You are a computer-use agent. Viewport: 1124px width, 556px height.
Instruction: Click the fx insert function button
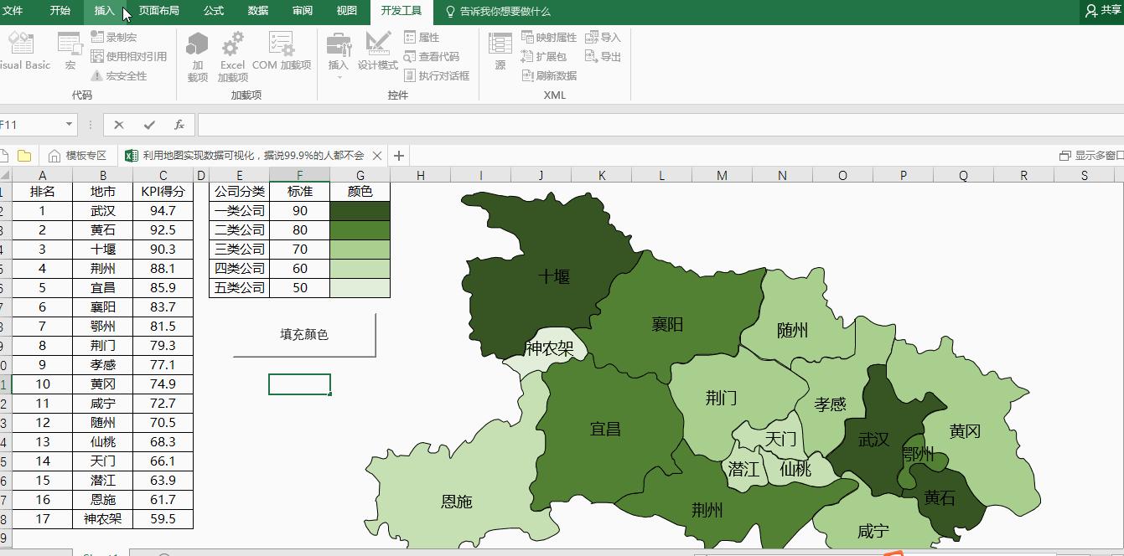tap(179, 123)
